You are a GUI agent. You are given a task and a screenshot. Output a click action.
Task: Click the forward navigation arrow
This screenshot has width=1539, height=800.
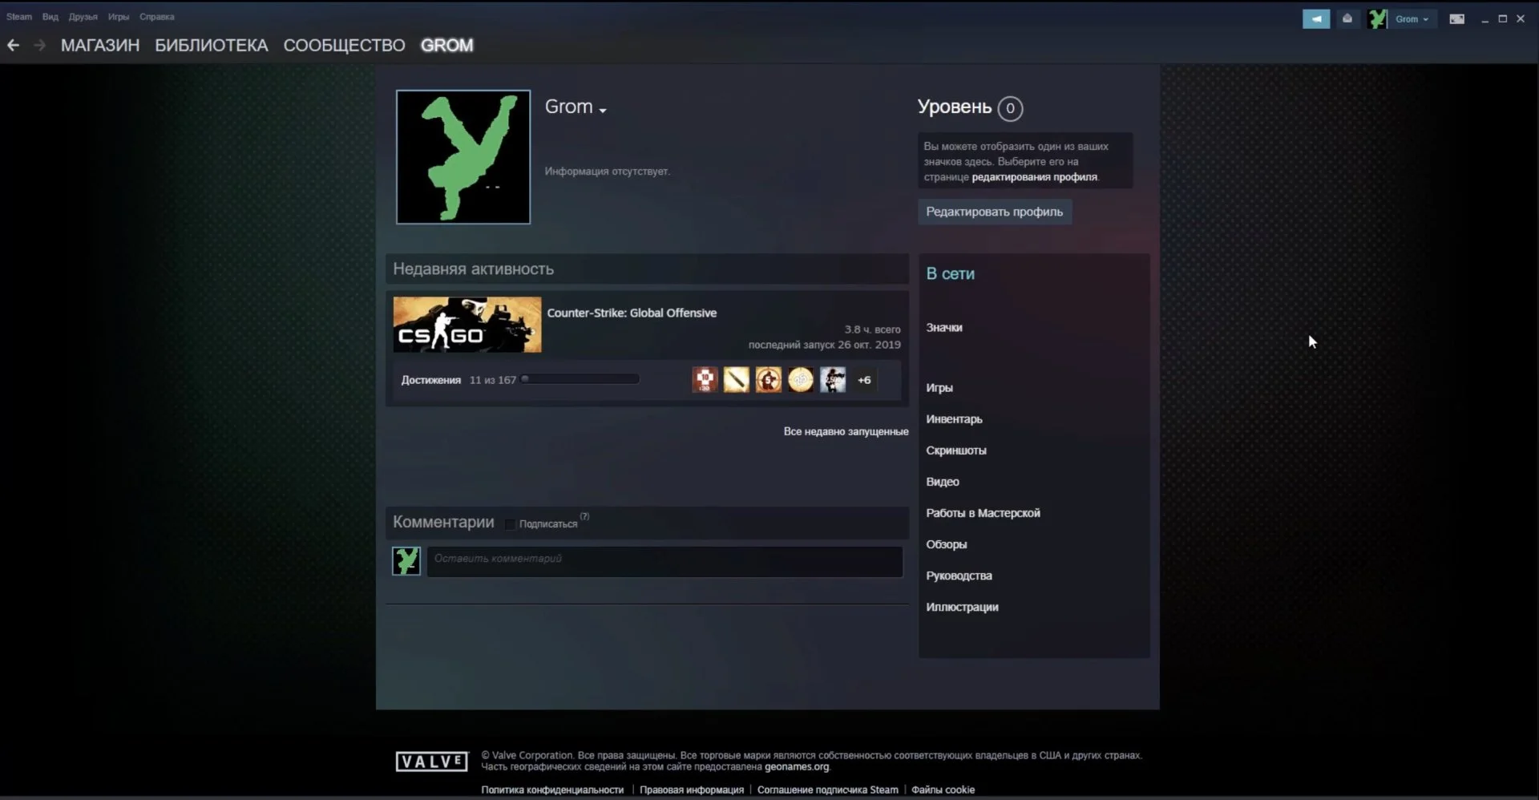pyautogui.click(x=39, y=46)
